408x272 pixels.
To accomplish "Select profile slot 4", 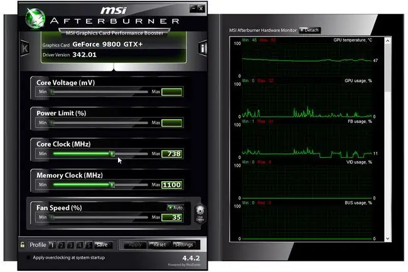I will 80,245.
